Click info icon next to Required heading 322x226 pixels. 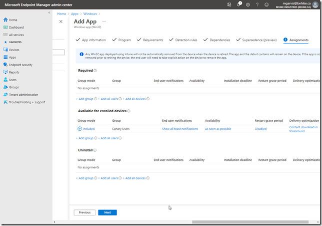pos(95,71)
